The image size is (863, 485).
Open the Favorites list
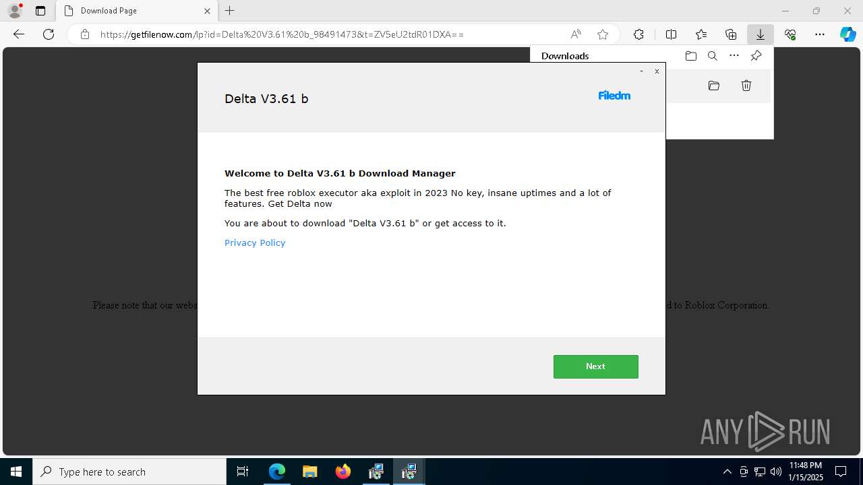(x=701, y=34)
